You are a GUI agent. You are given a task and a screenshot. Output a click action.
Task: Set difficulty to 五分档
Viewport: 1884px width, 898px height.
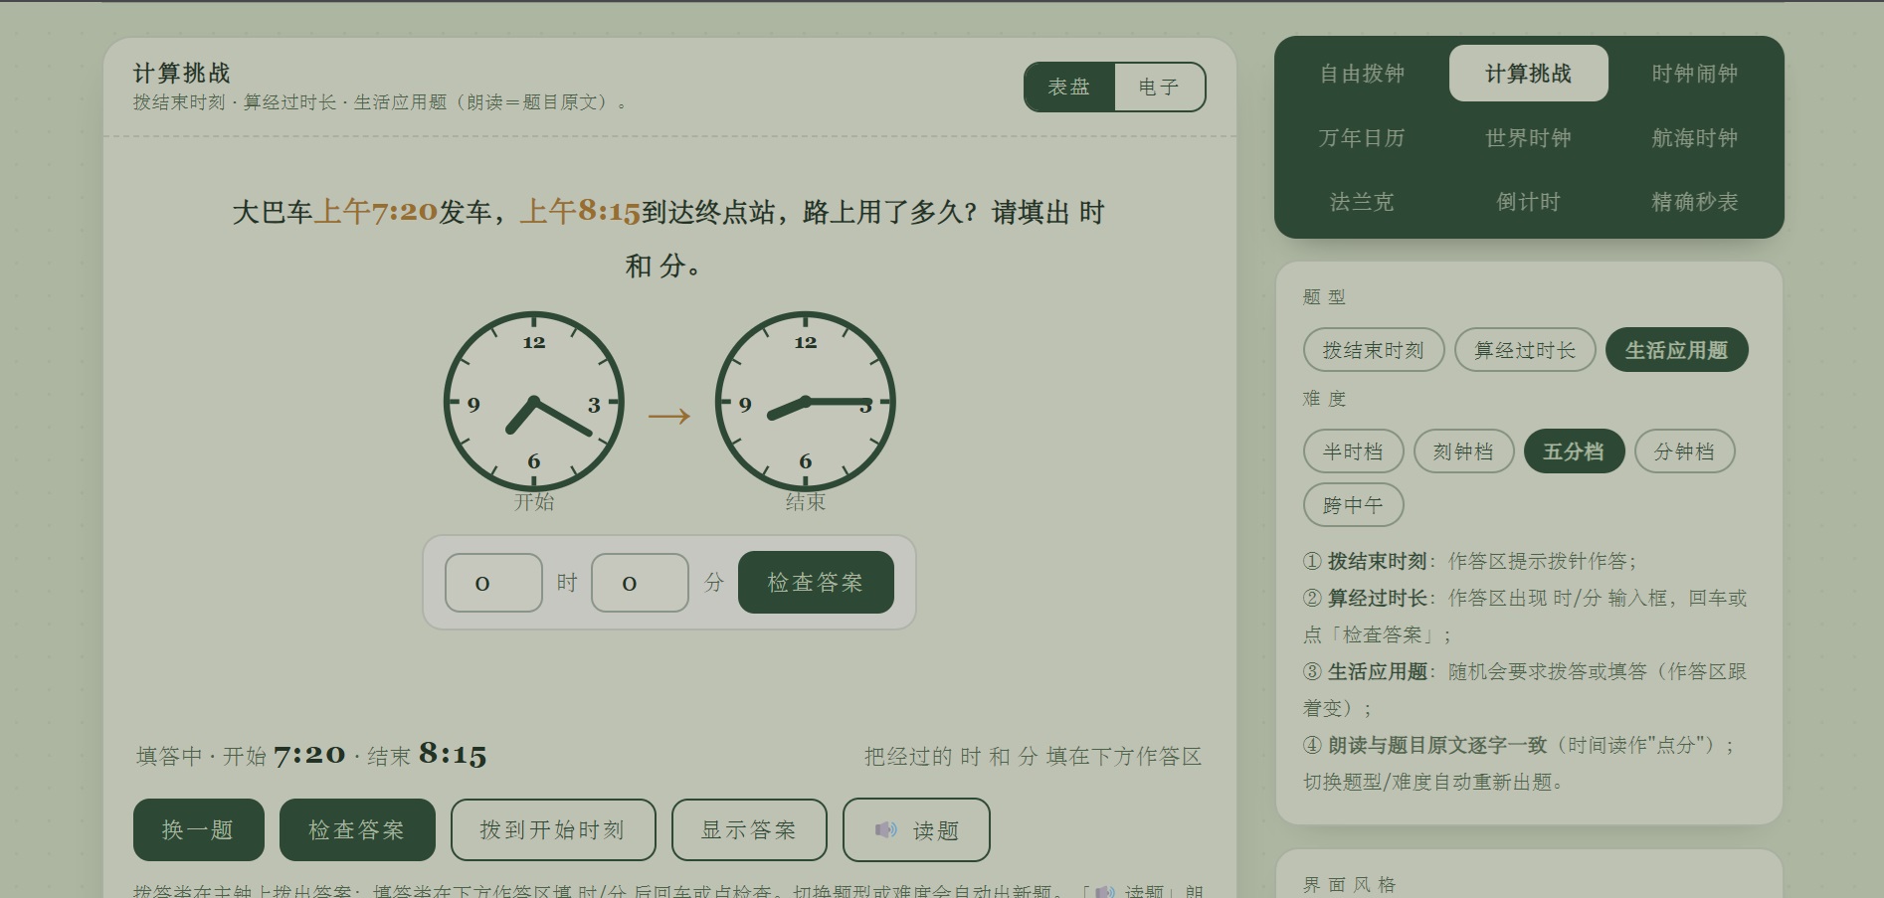pyautogui.click(x=1575, y=451)
